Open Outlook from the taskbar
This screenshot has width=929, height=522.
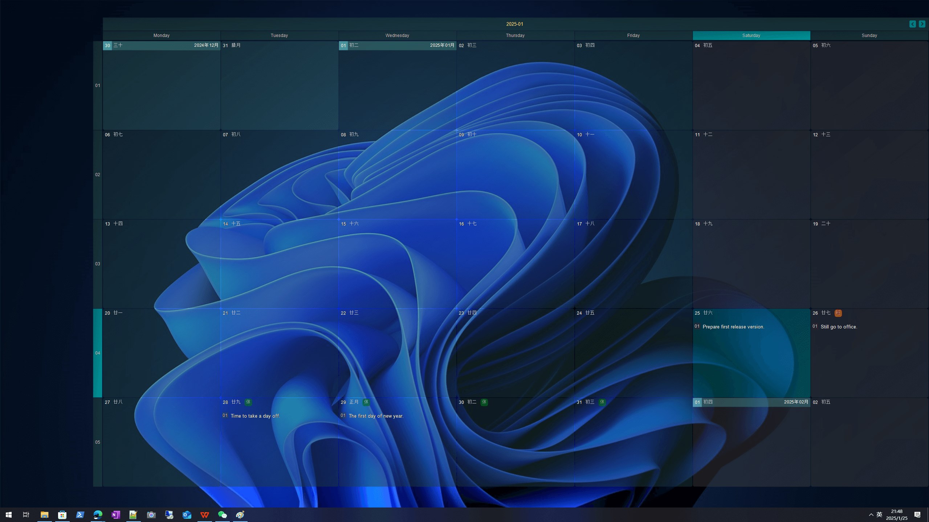(x=187, y=515)
